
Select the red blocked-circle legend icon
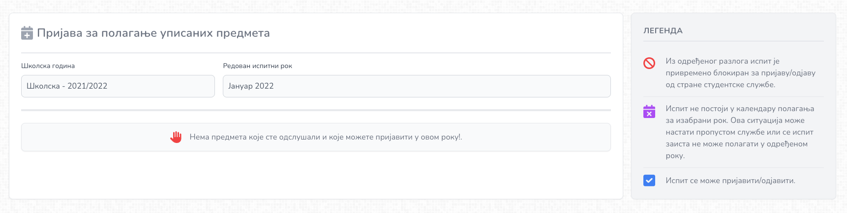(x=649, y=63)
